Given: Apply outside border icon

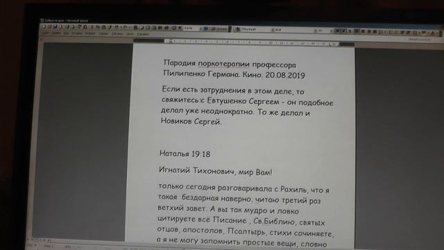Looking at the screenshot, I should pyautogui.click(x=415, y=33).
